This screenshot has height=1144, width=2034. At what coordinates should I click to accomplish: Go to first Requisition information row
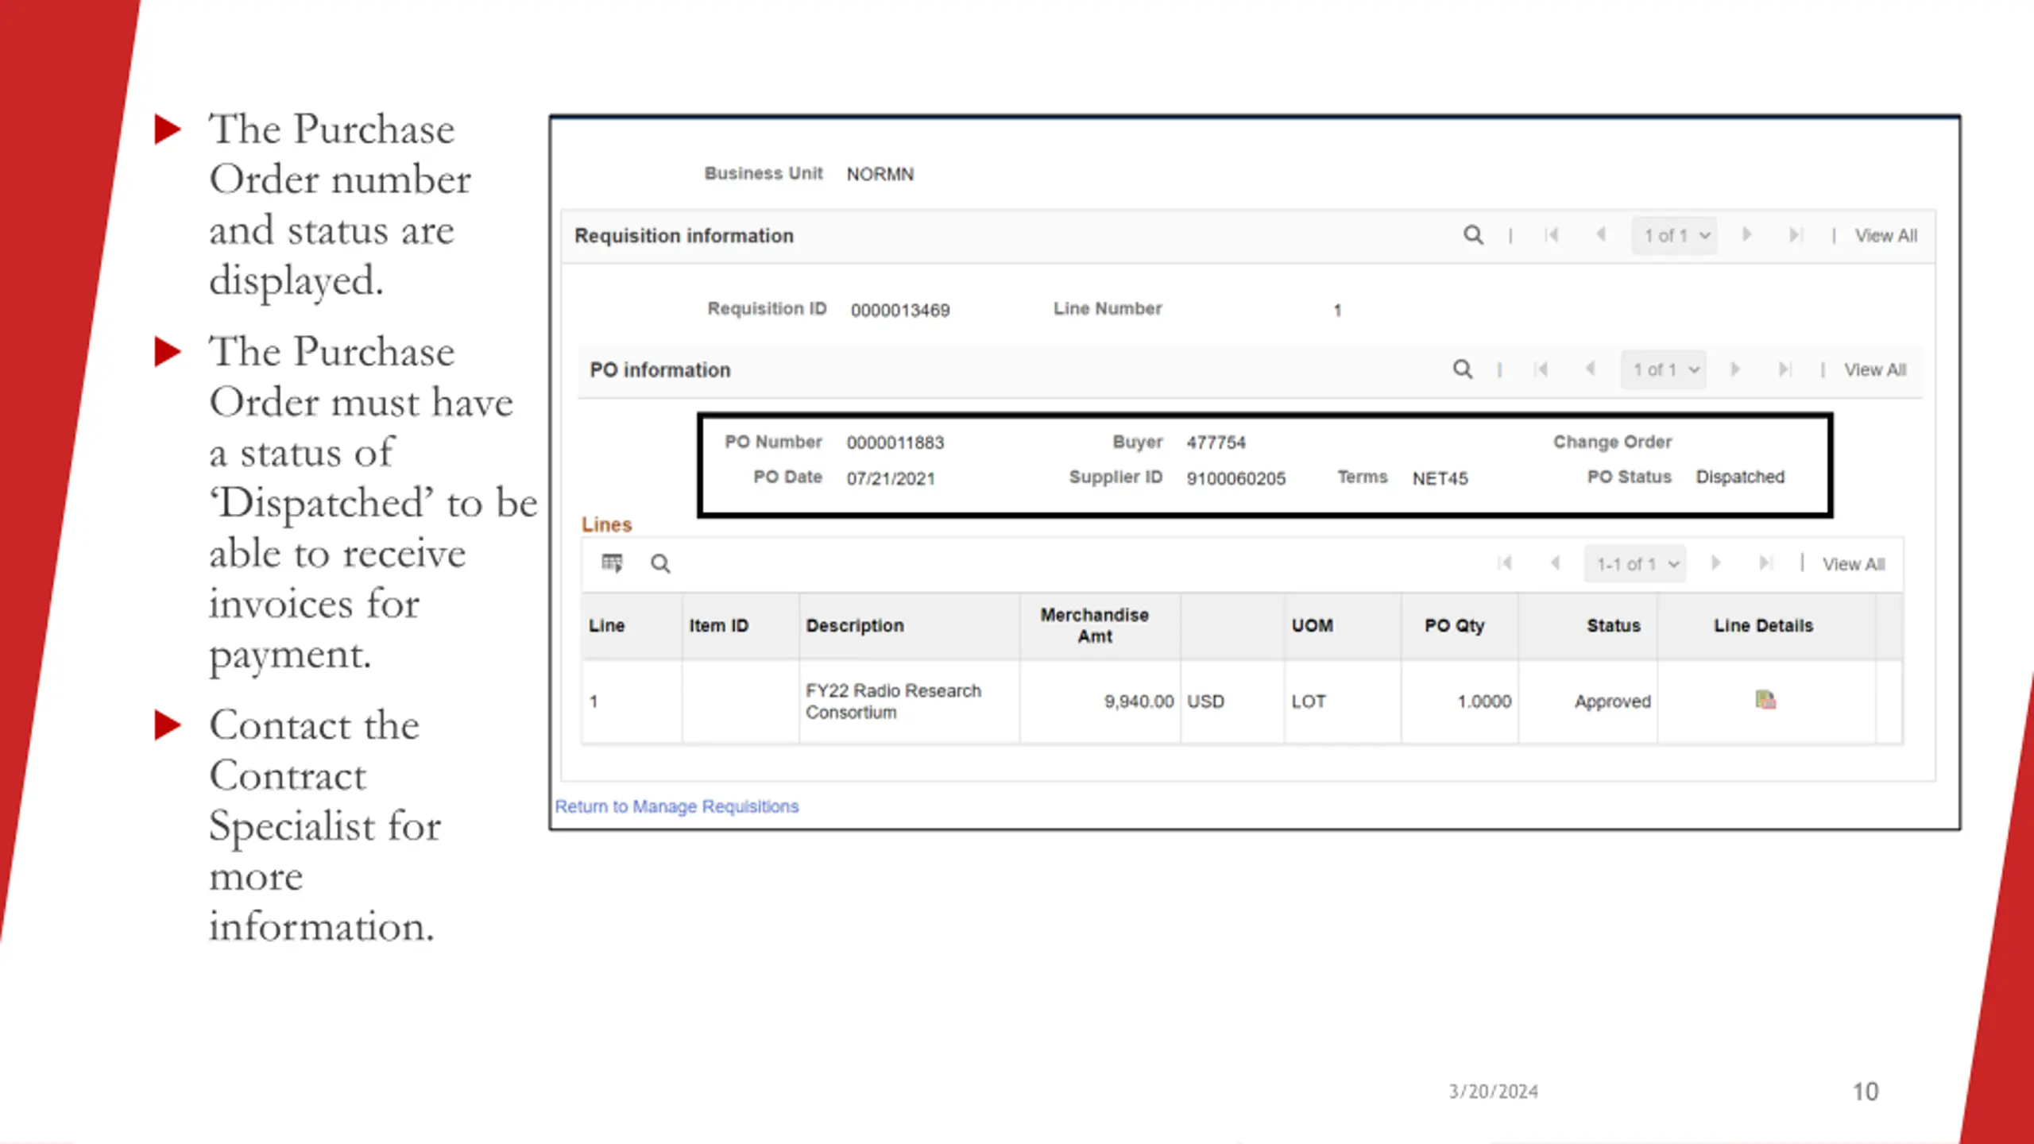click(x=1551, y=235)
